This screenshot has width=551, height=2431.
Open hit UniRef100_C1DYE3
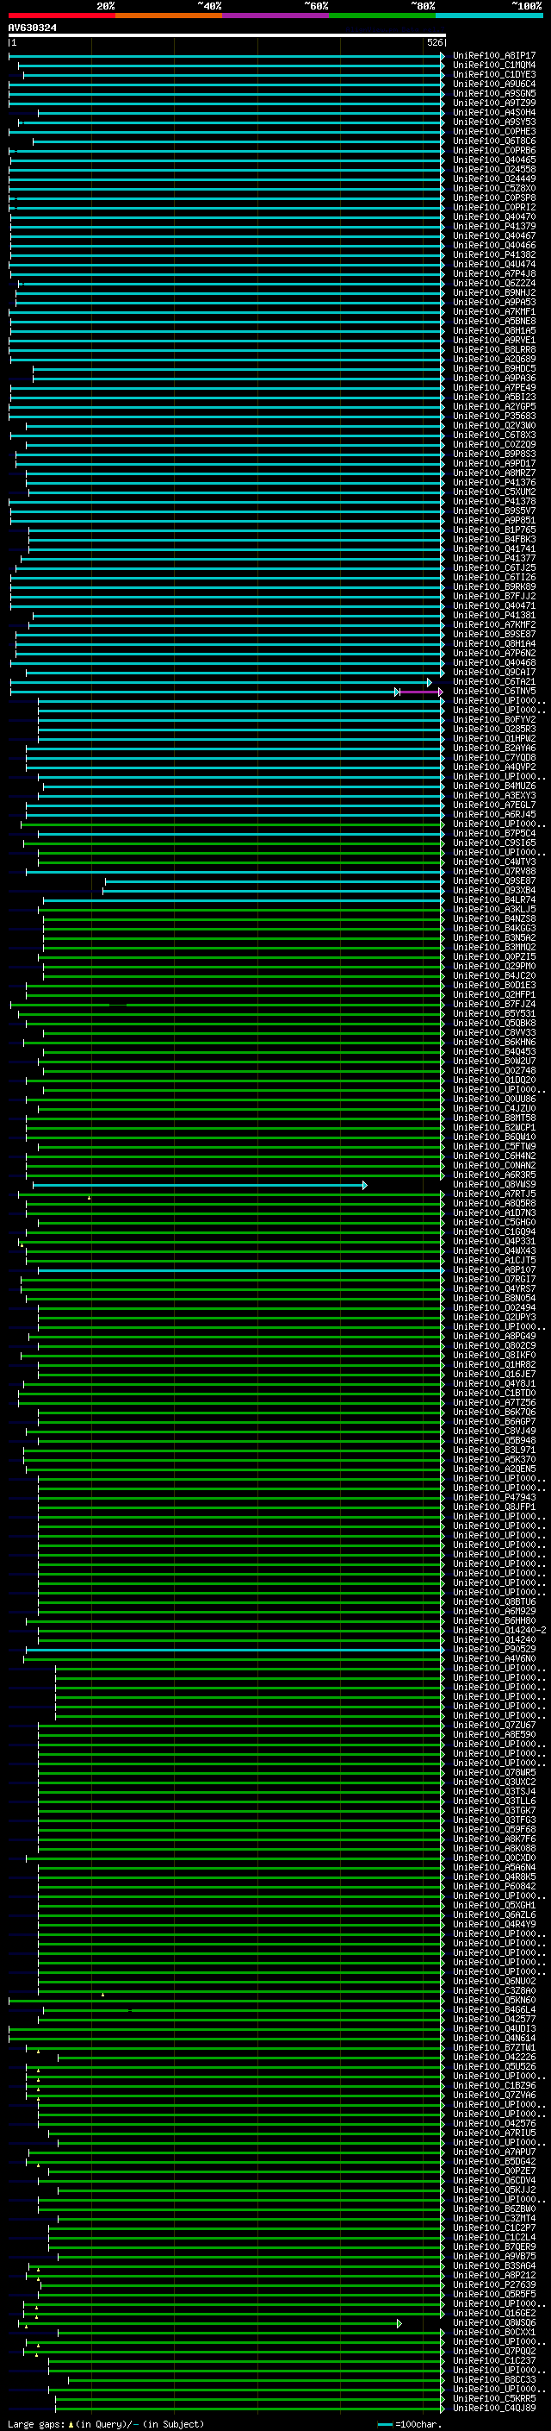pyautogui.click(x=493, y=74)
